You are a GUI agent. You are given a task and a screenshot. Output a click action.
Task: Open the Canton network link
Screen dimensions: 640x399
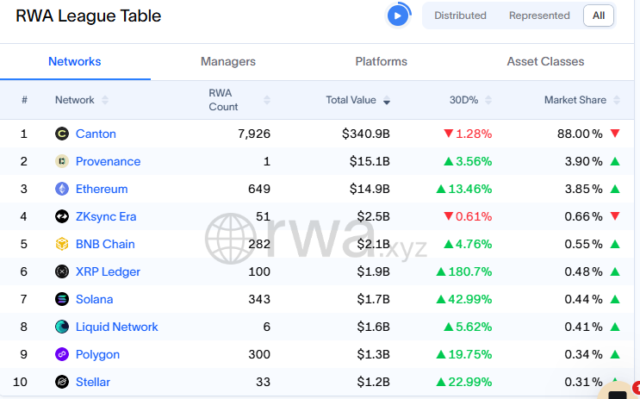tap(96, 134)
